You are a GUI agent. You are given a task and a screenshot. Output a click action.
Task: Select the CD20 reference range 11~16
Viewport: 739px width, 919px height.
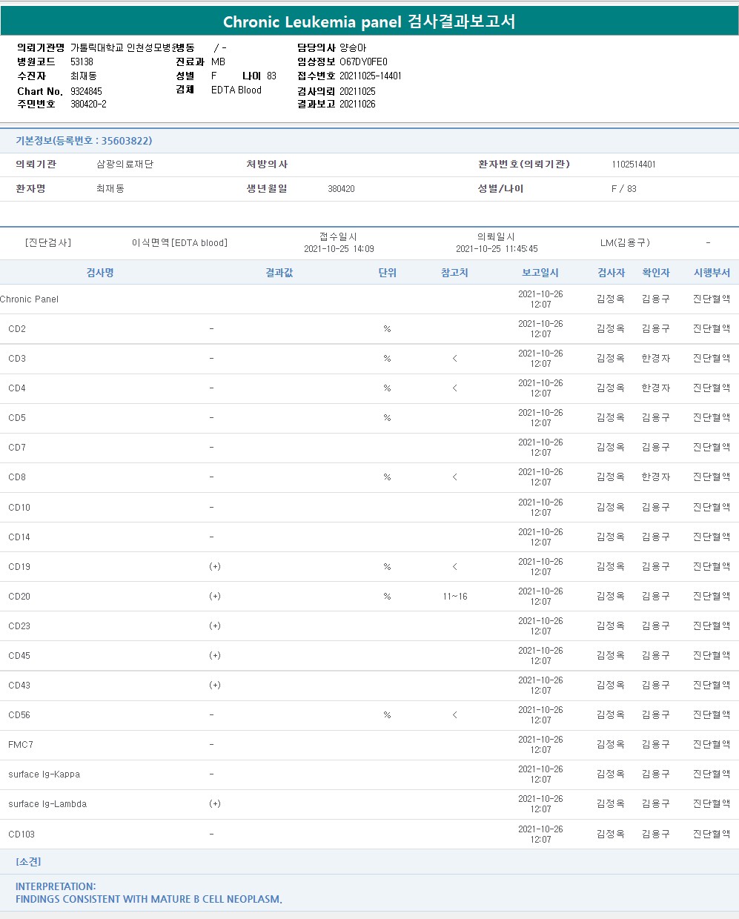[x=454, y=597]
